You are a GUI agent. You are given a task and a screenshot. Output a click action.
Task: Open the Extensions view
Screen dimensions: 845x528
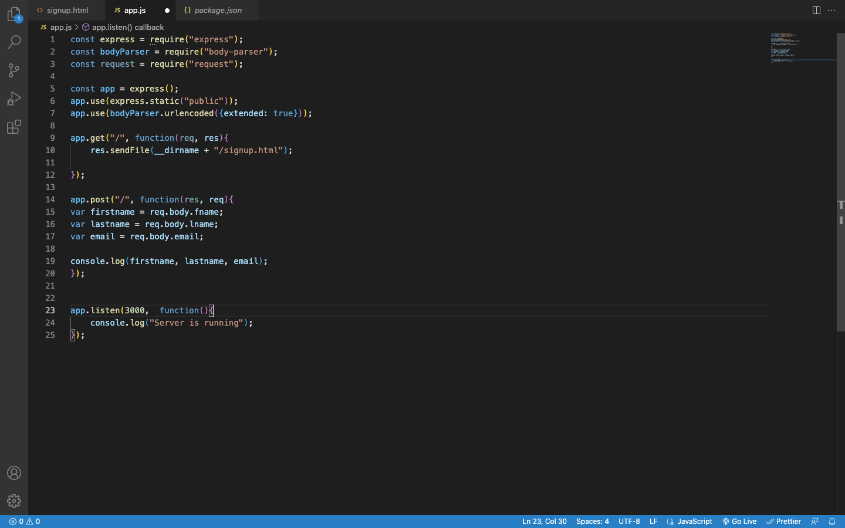point(13,127)
